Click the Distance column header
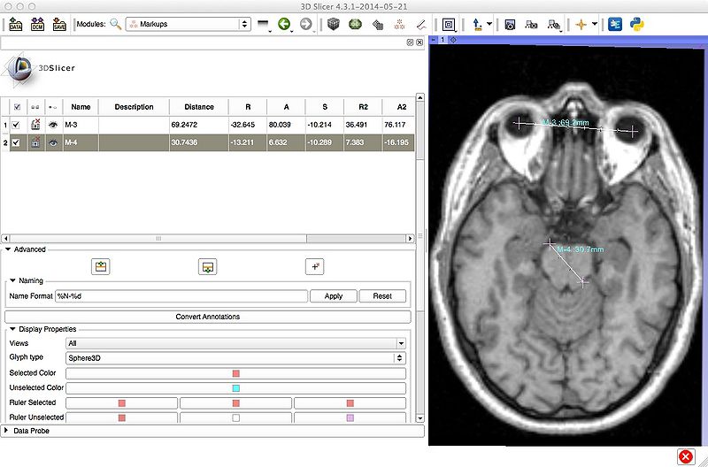This screenshot has width=708, height=467. click(x=199, y=107)
